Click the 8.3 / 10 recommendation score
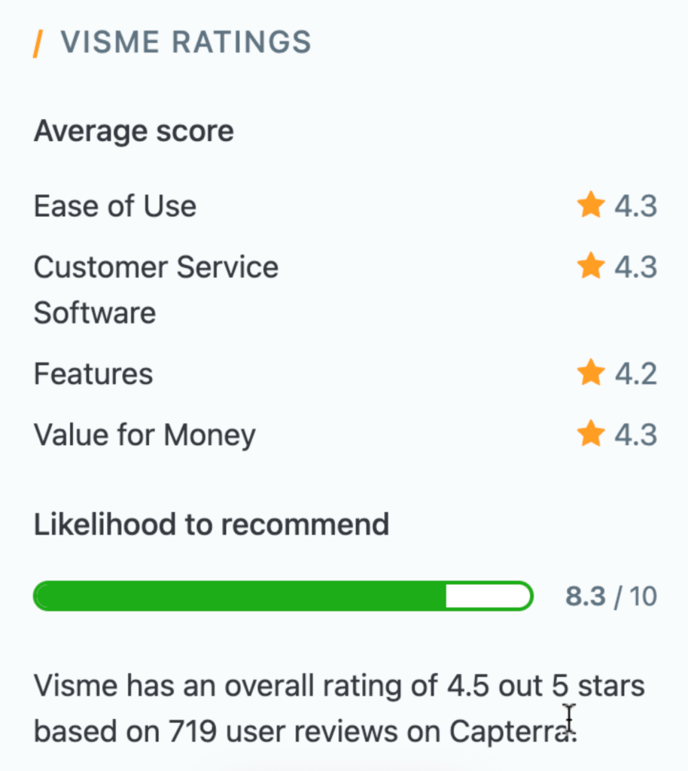This screenshot has height=771, width=688. 611,597
